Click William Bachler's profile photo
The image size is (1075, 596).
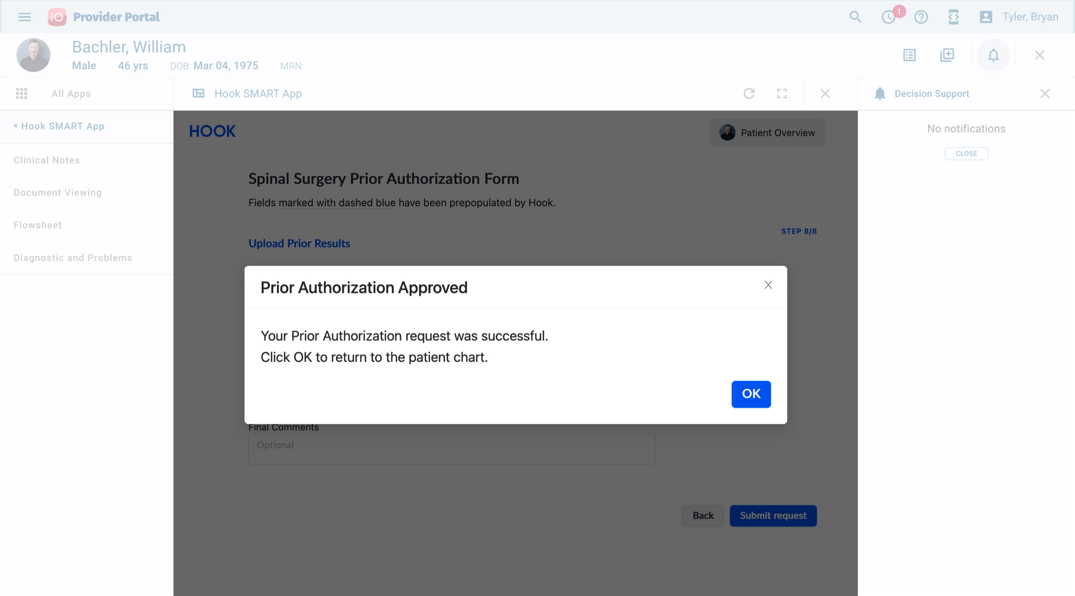[x=33, y=55]
